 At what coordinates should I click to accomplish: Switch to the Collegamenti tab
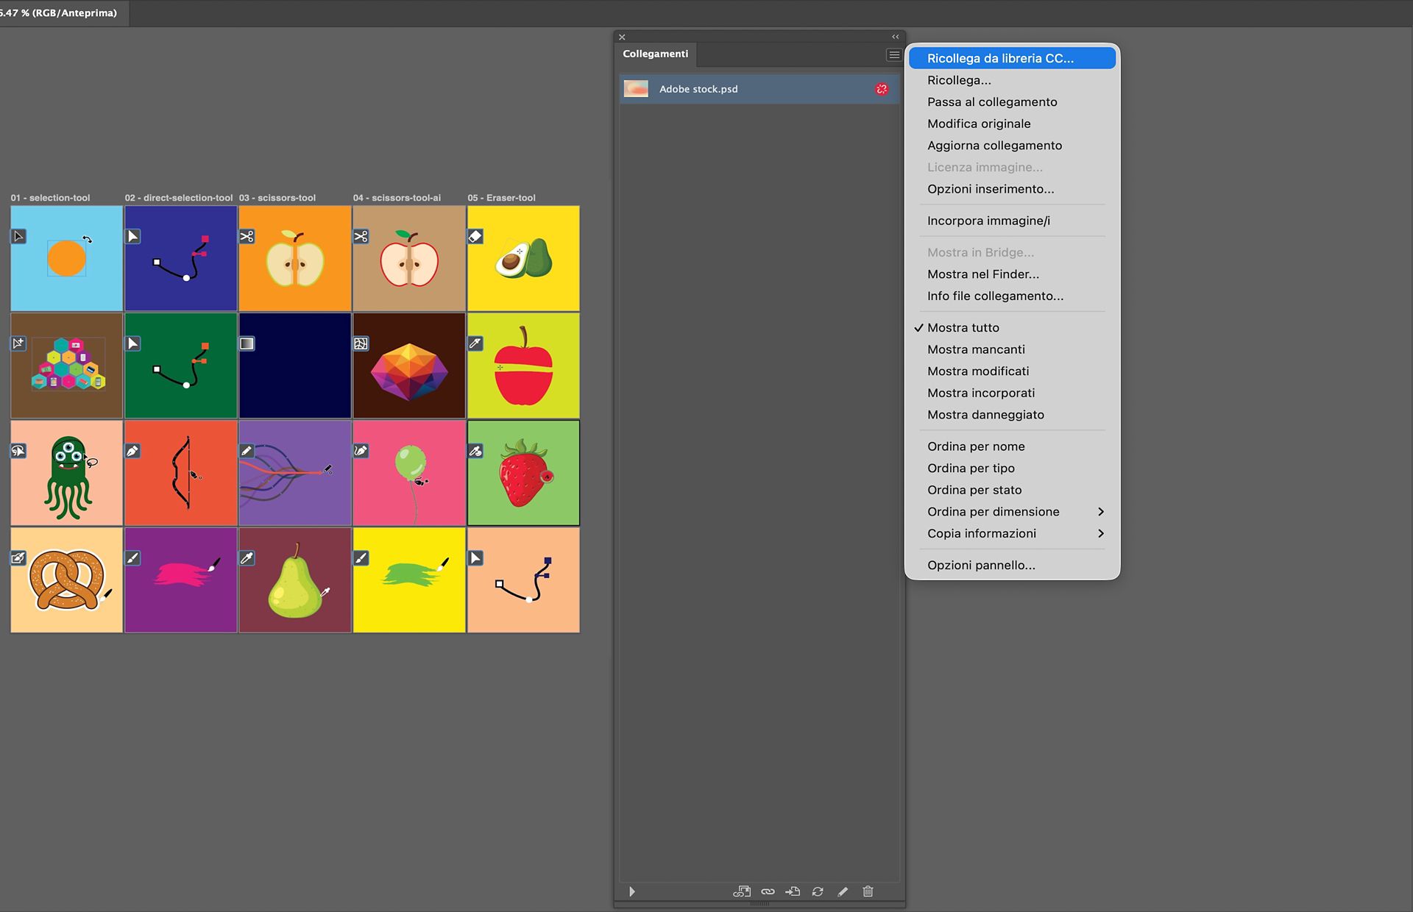(x=656, y=54)
